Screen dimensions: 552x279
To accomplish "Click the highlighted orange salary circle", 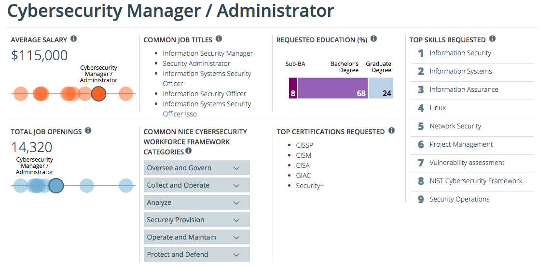I will [x=98, y=93].
